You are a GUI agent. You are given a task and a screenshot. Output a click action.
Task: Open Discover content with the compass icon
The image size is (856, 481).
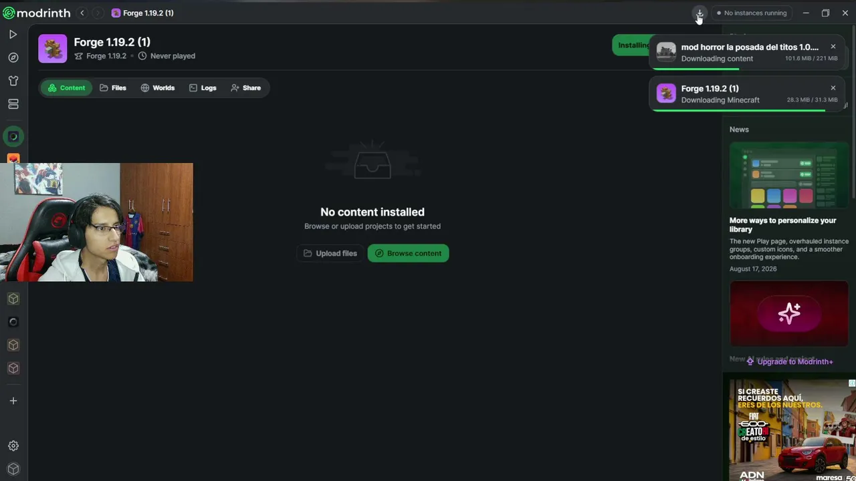[13, 57]
